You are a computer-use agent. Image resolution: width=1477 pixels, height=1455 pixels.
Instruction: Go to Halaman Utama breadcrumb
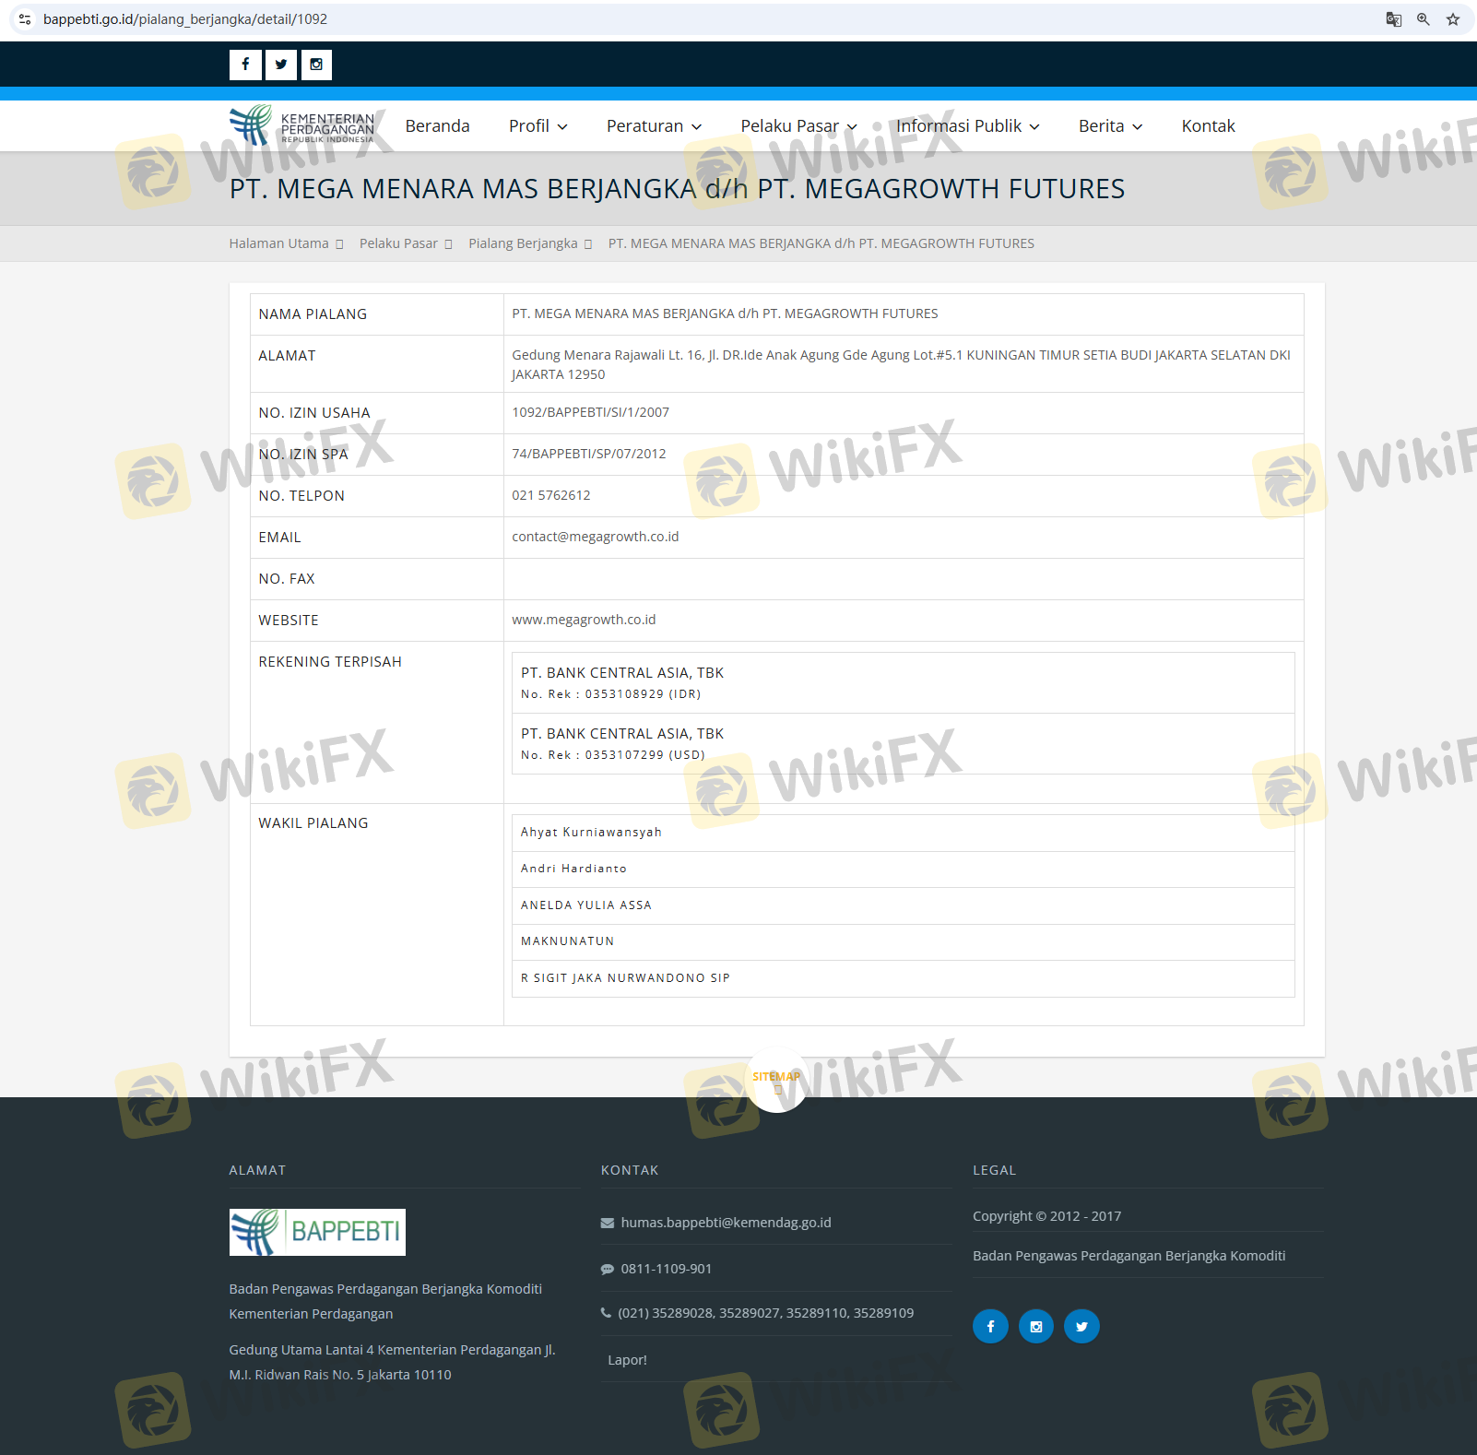(x=279, y=243)
